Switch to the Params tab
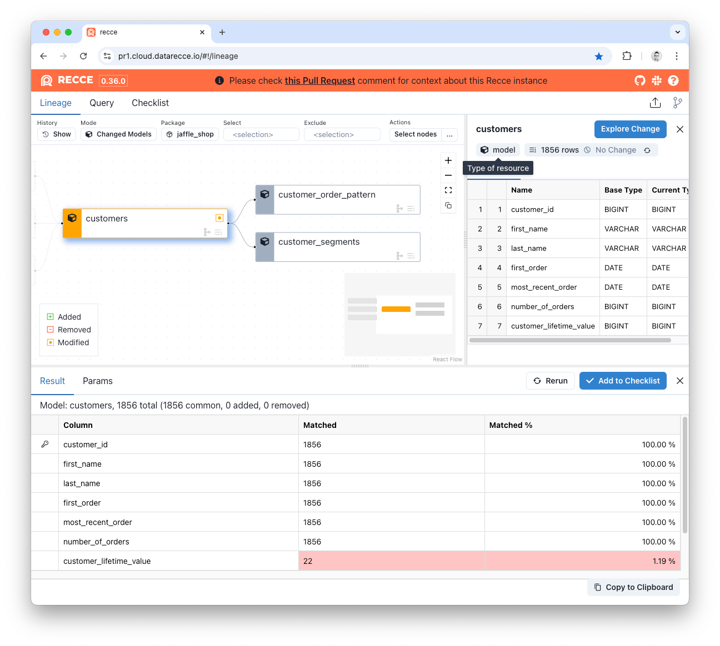The height and width of the screenshot is (646, 720). pos(98,381)
